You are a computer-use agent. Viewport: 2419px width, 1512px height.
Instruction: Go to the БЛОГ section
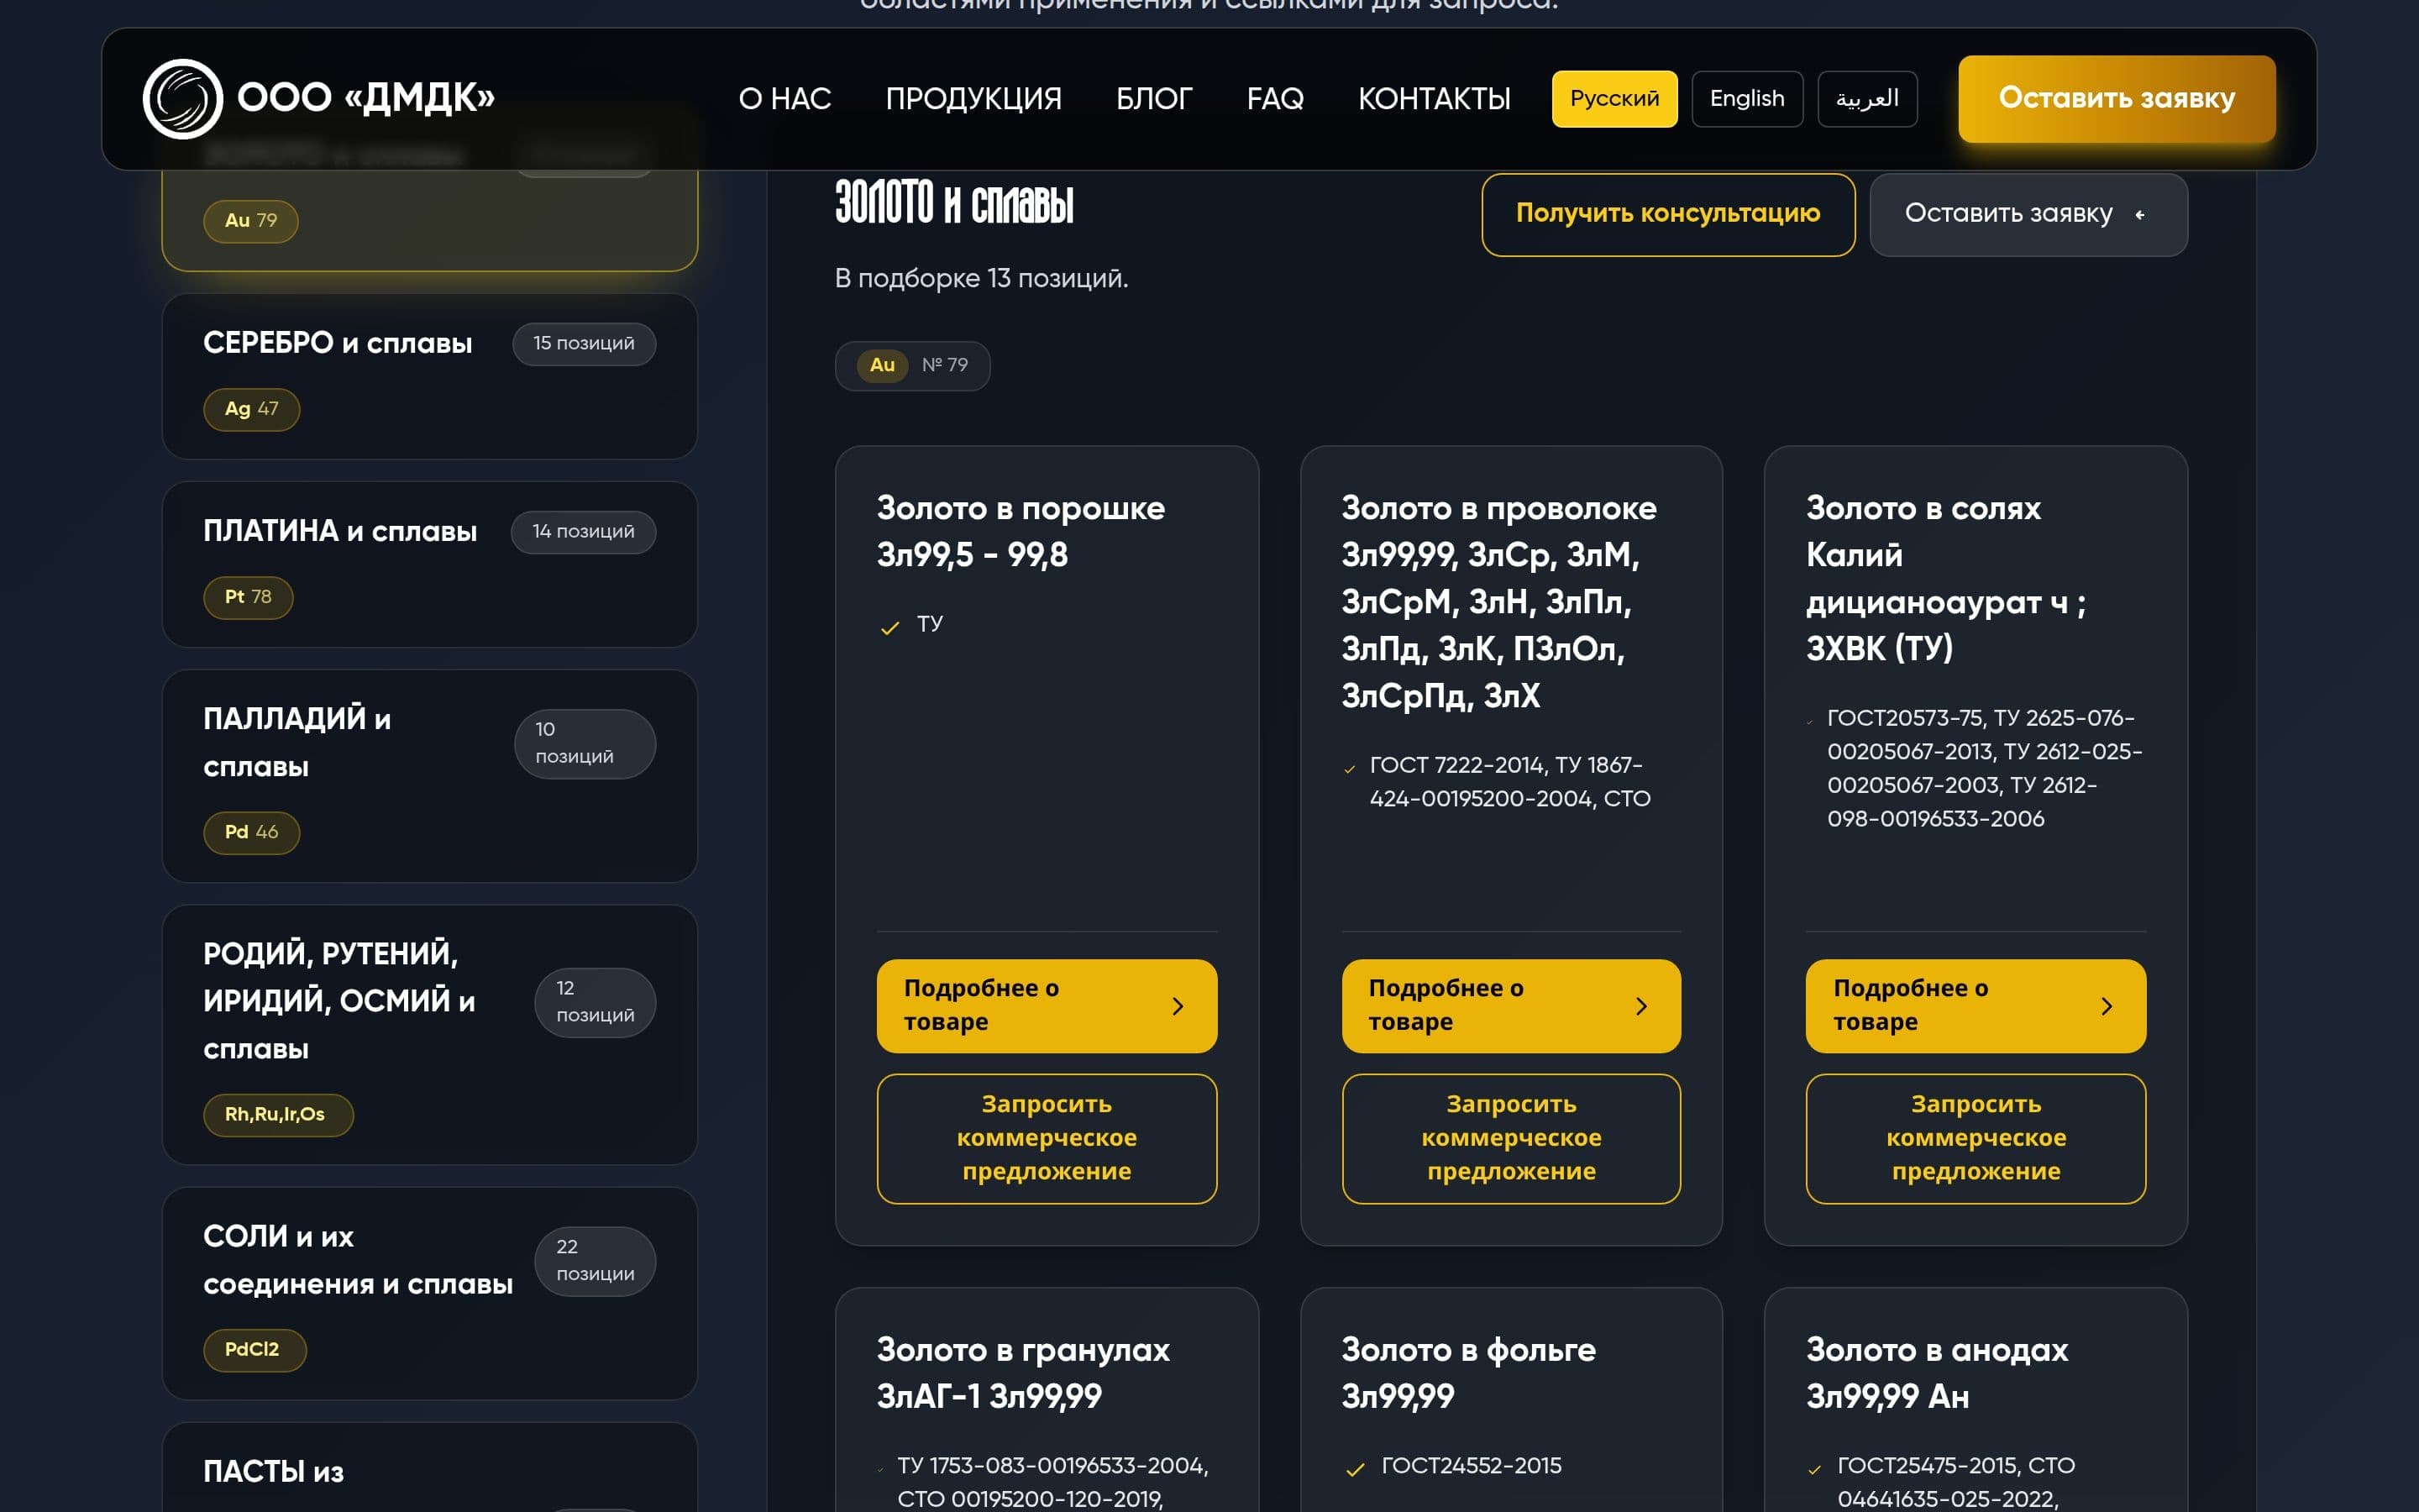pyautogui.click(x=1153, y=98)
